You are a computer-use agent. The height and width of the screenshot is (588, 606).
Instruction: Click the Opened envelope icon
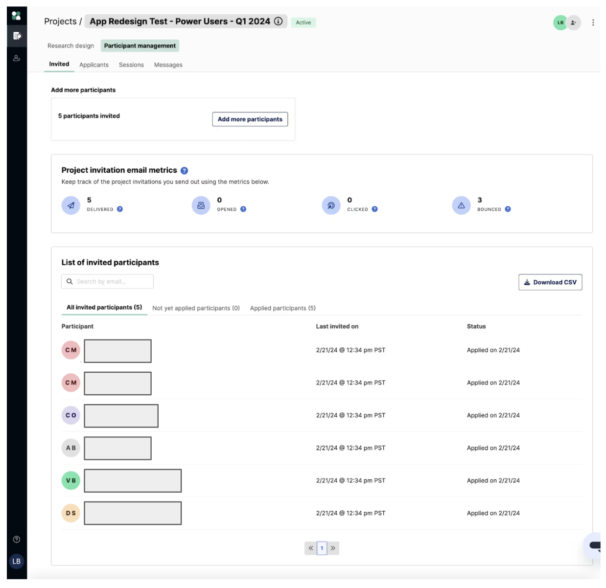pos(201,205)
